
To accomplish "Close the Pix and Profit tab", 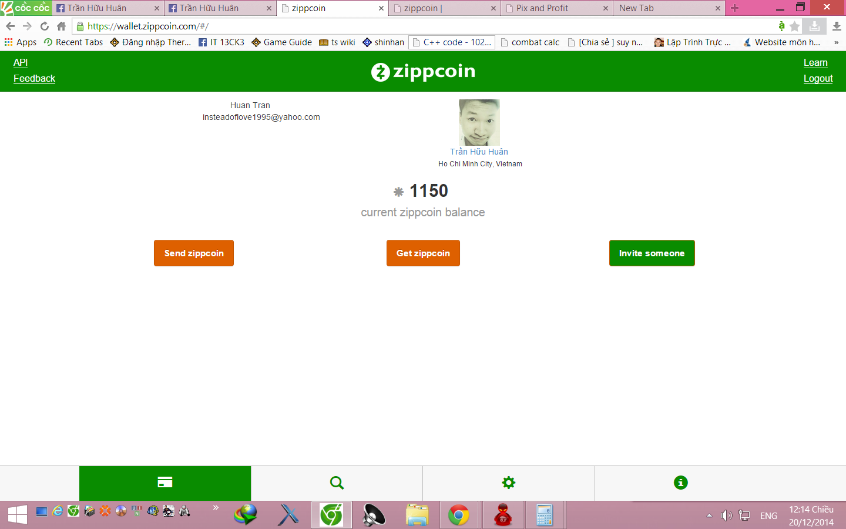I will (x=606, y=8).
